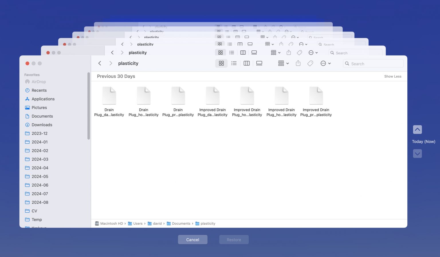440x257 pixels.
Task: Click the Edit Tags icon
Action: click(310, 63)
